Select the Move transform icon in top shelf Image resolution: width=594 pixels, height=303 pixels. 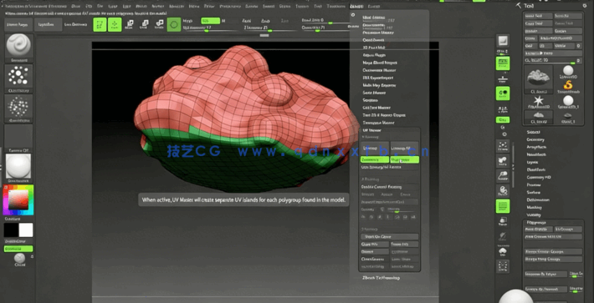tap(129, 25)
